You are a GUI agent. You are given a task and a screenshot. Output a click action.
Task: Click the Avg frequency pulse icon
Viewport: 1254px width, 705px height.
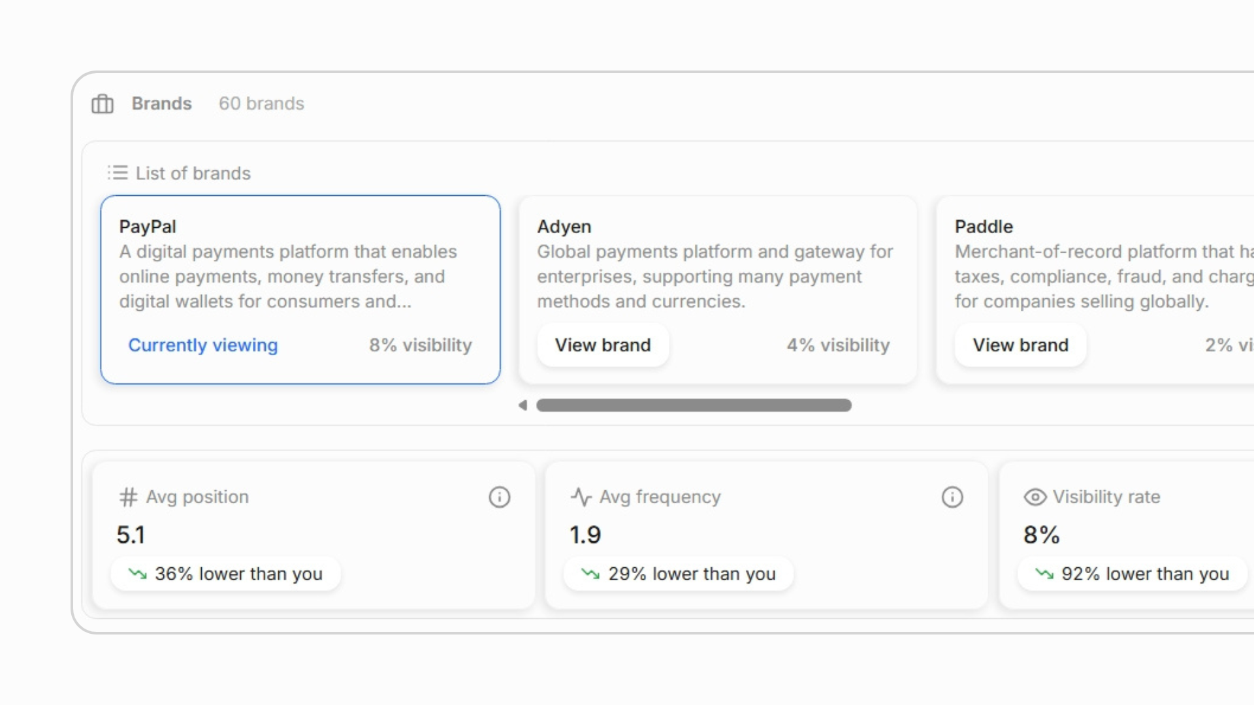point(581,497)
